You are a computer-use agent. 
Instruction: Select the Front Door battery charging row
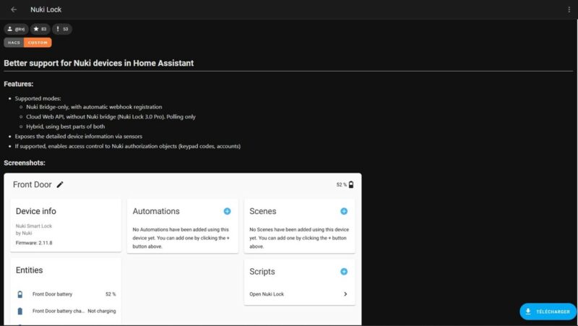(x=66, y=311)
